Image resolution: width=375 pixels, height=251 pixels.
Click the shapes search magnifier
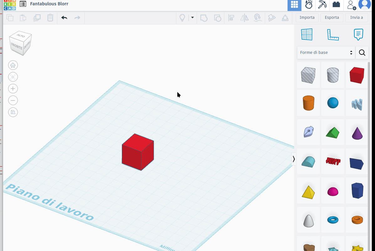[x=362, y=53]
